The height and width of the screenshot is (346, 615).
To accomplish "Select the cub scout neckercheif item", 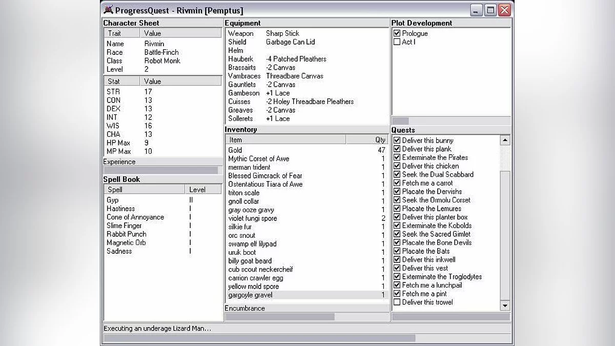I will tap(306, 269).
